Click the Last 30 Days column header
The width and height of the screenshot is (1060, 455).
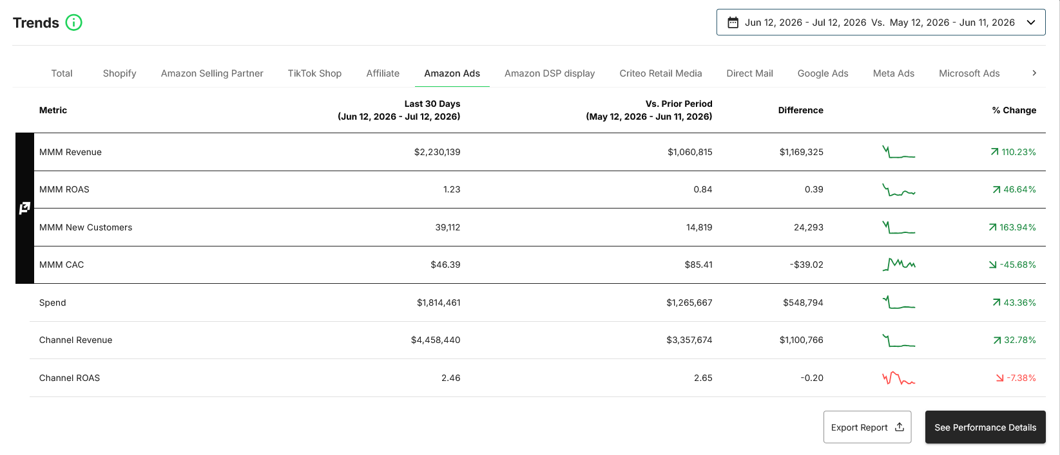coord(399,110)
